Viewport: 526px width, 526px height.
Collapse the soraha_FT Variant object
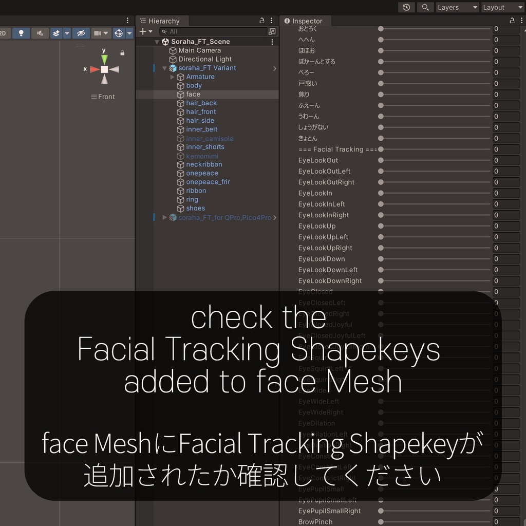[164, 68]
